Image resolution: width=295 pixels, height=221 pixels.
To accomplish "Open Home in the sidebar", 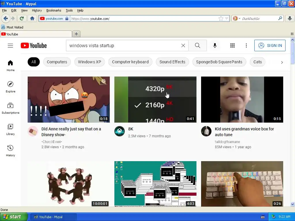I will (10, 66).
